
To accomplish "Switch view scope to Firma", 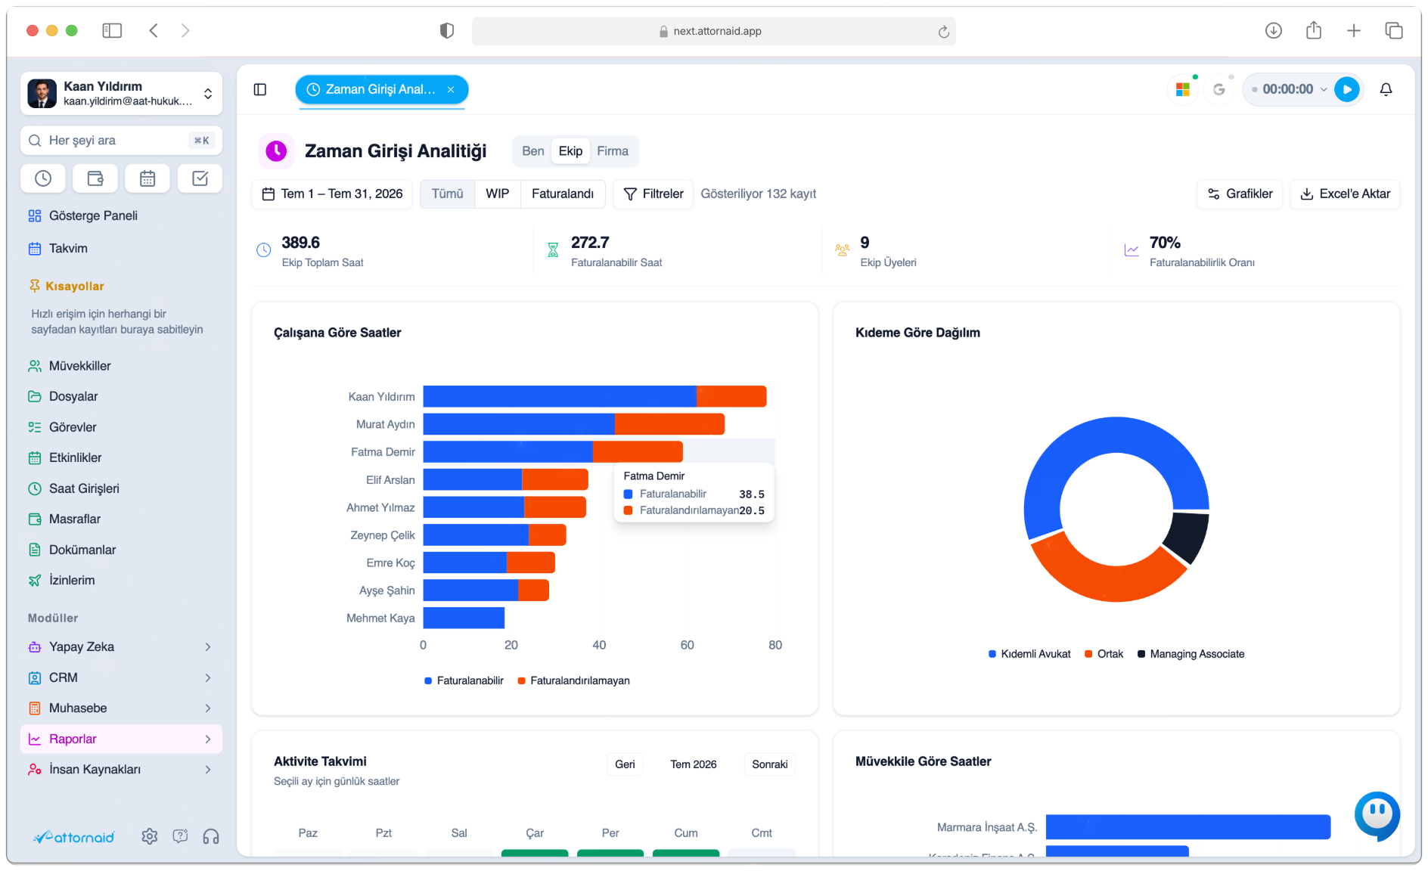I will click(613, 151).
